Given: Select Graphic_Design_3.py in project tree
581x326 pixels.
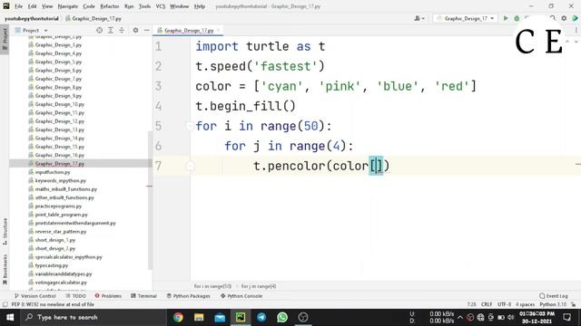Looking at the screenshot, I should [58, 44].
